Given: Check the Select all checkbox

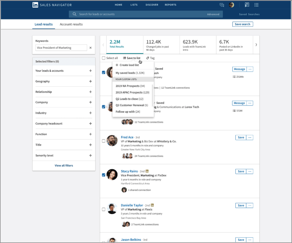Looking at the screenshot, I should click(x=104, y=58).
